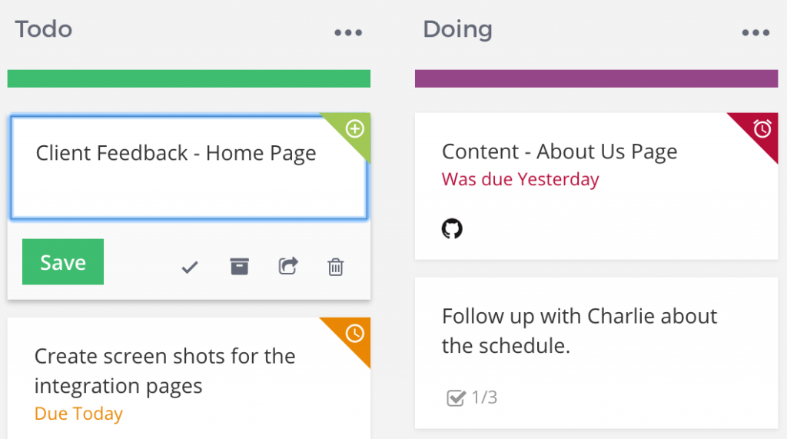Open the Todo column options menu
The image size is (787, 439).
point(348,32)
